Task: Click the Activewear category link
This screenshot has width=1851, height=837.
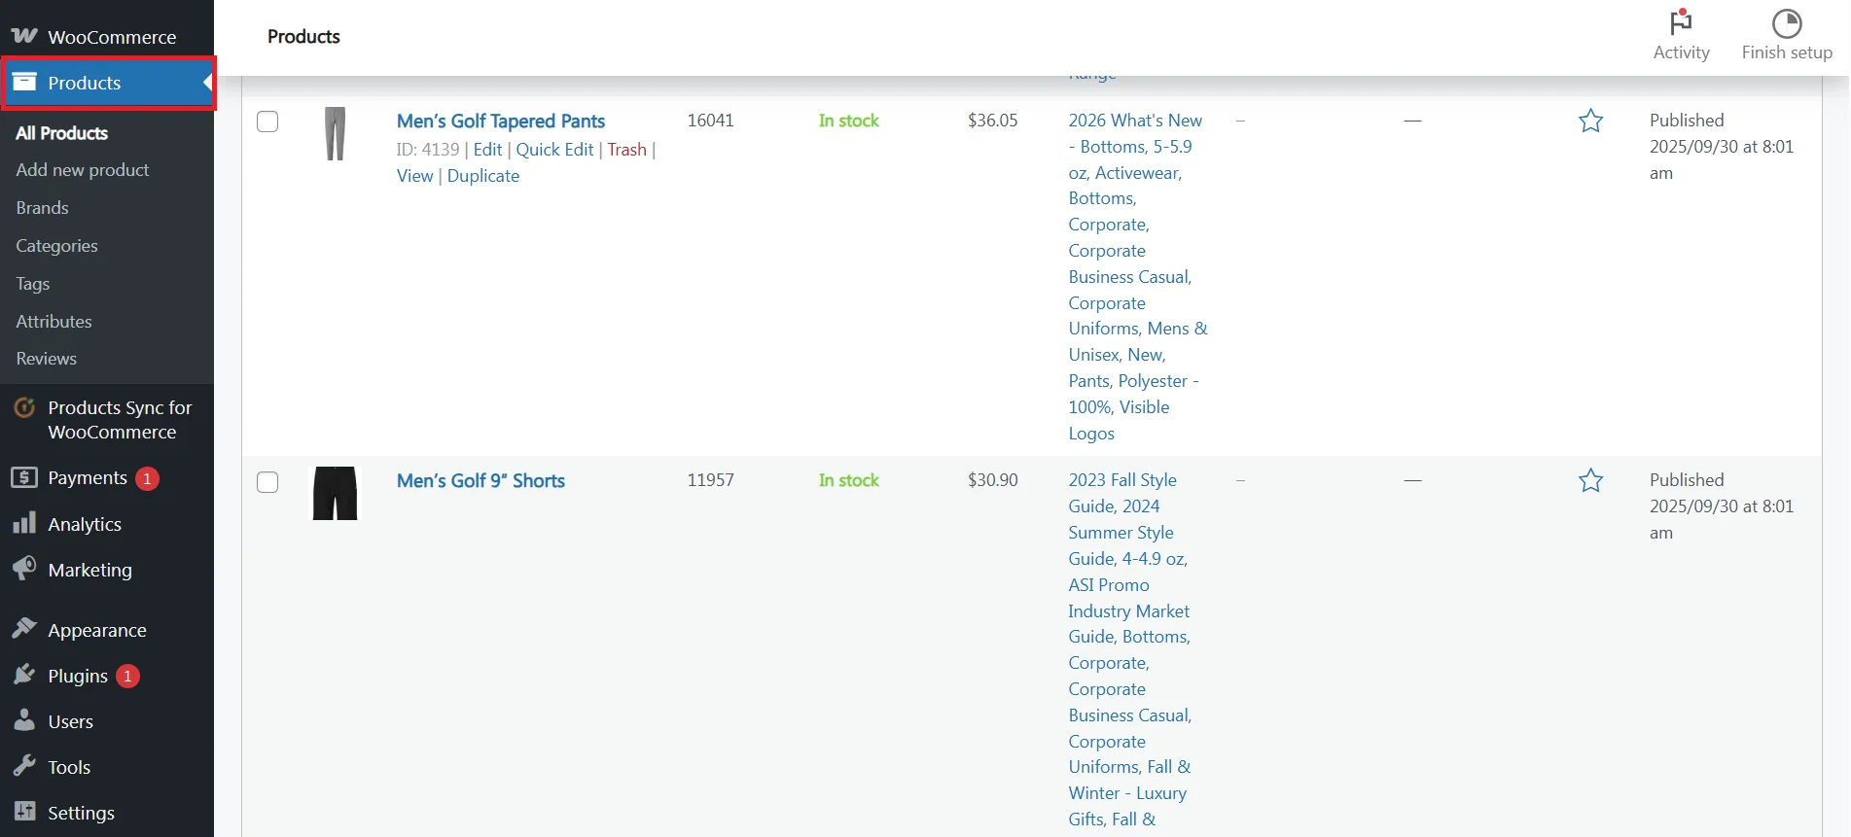Action: (1137, 173)
